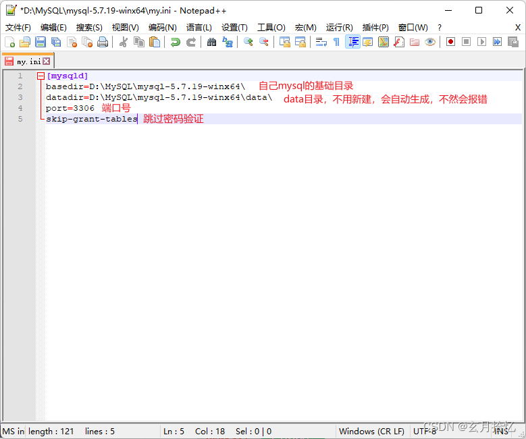Open the 编辑(E) menu
Screen dimensions: 526x439
[x=53, y=28]
